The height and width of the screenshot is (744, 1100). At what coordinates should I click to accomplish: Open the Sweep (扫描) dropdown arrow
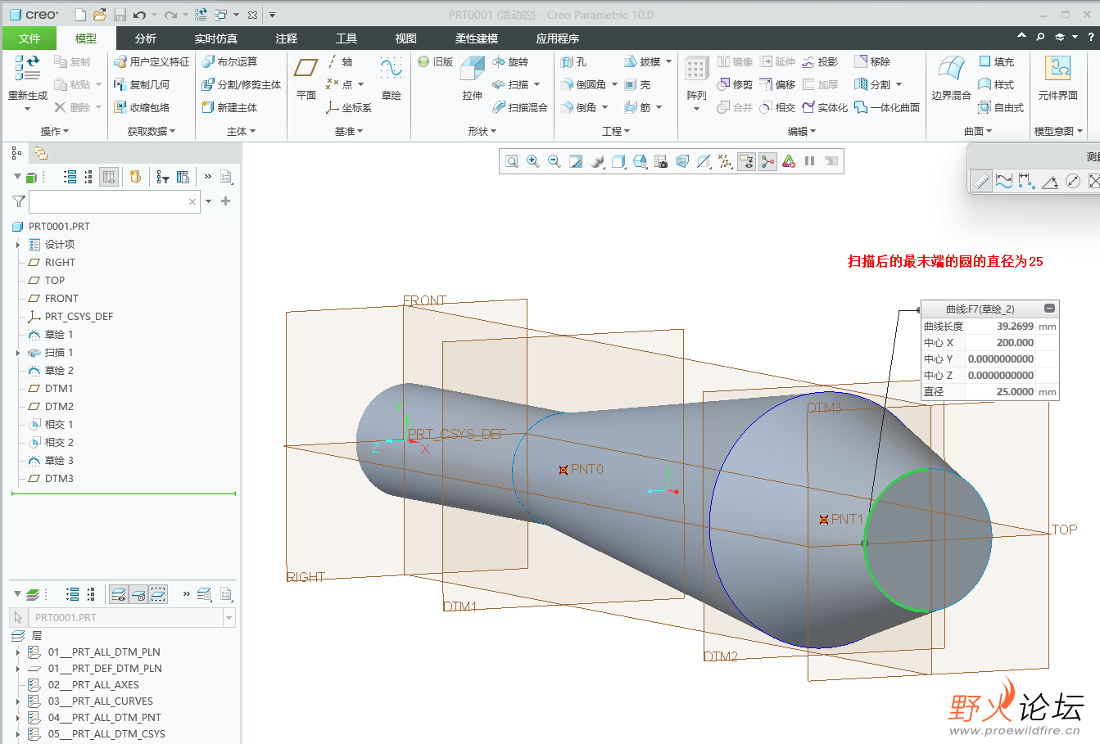[x=536, y=84]
